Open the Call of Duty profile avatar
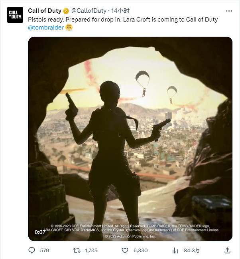This screenshot has height=259, width=240. pos(15,15)
